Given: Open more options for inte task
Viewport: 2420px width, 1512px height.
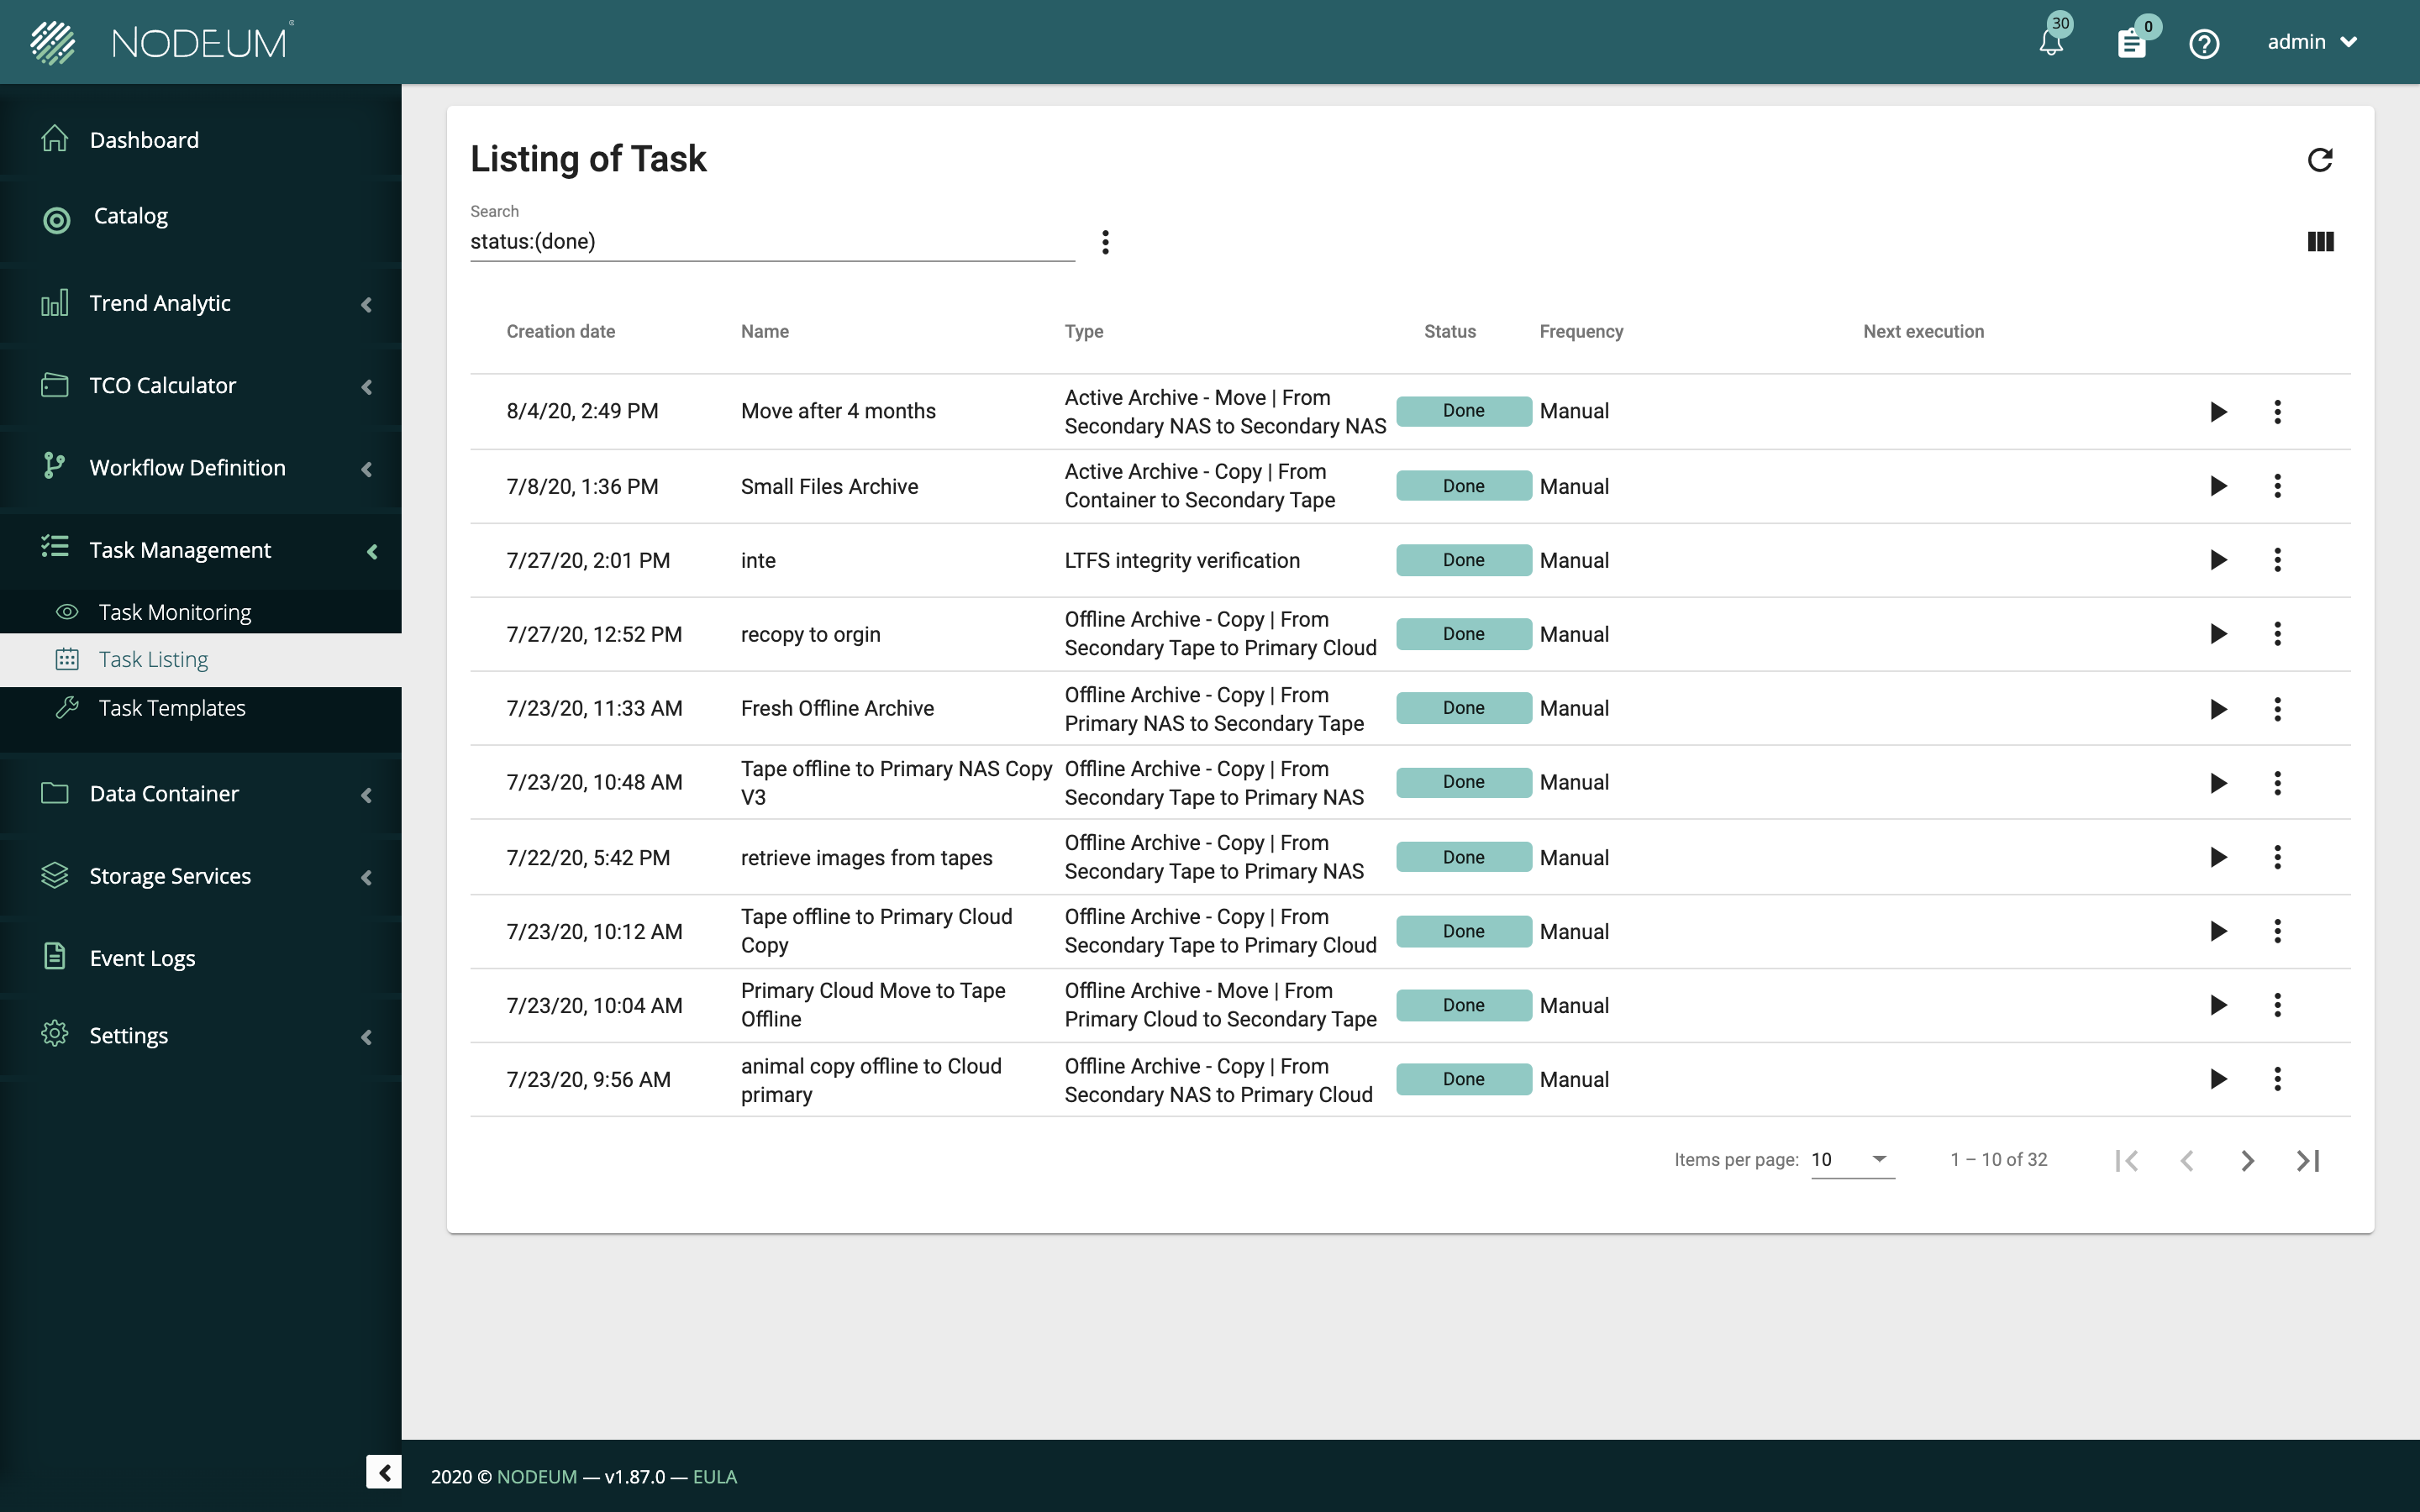Looking at the screenshot, I should tap(2277, 560).
